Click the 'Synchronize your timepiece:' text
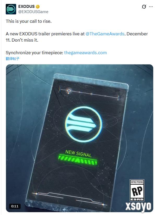The width and height of the screenshot is (155, 215). [x=34, y=53]
